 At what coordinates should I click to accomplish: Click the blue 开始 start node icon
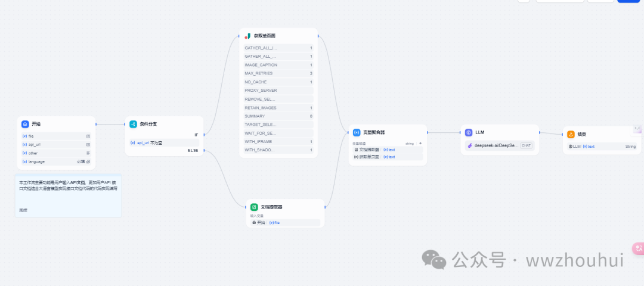(25, 124)
